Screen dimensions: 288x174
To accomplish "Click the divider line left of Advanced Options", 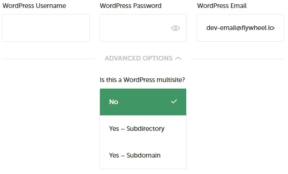I will click(x=49, y=59).
